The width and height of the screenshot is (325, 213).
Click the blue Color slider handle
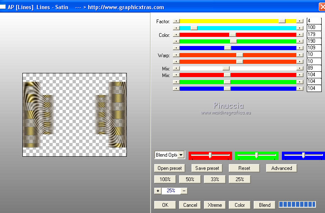[228, 48]
